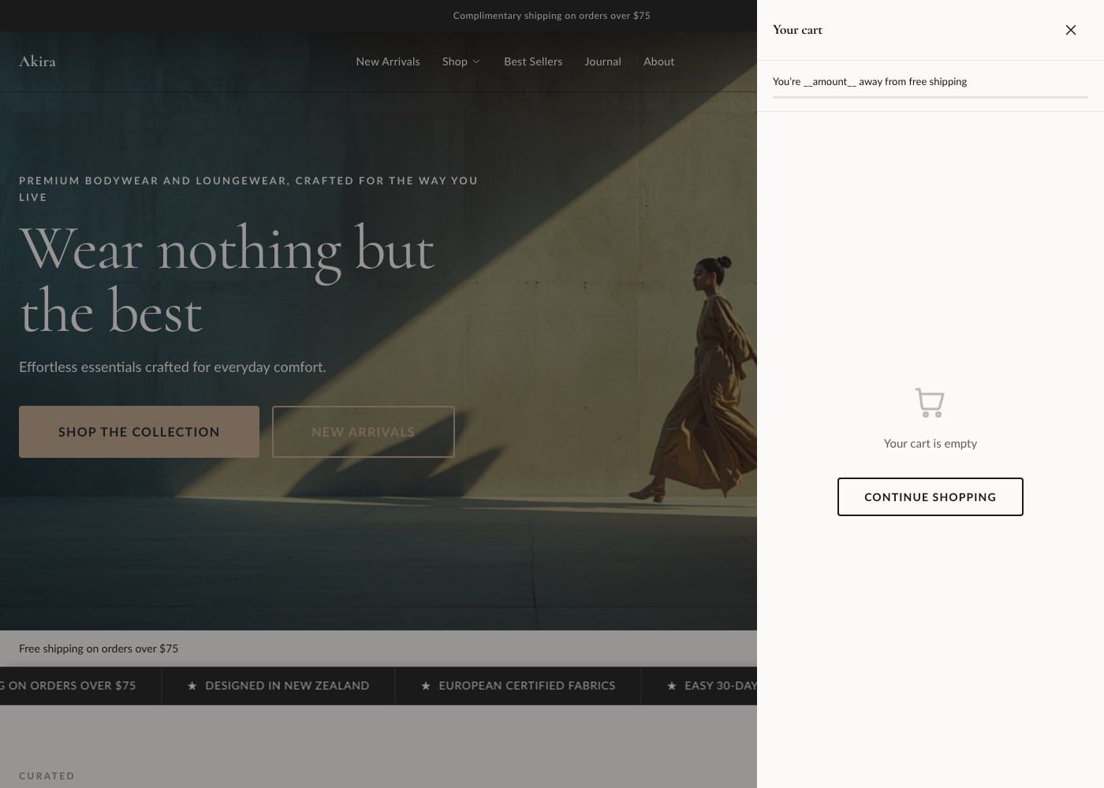Viewport: 1104px width, 788px height.
Task: Click star icon beside Easy 30-Day
Action: [672, 686]
